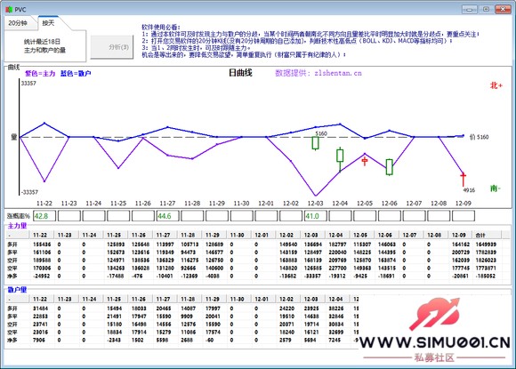
Task: Click the red candlestick at 12-05
Action: pyautogui.click(x=365, y=161)
